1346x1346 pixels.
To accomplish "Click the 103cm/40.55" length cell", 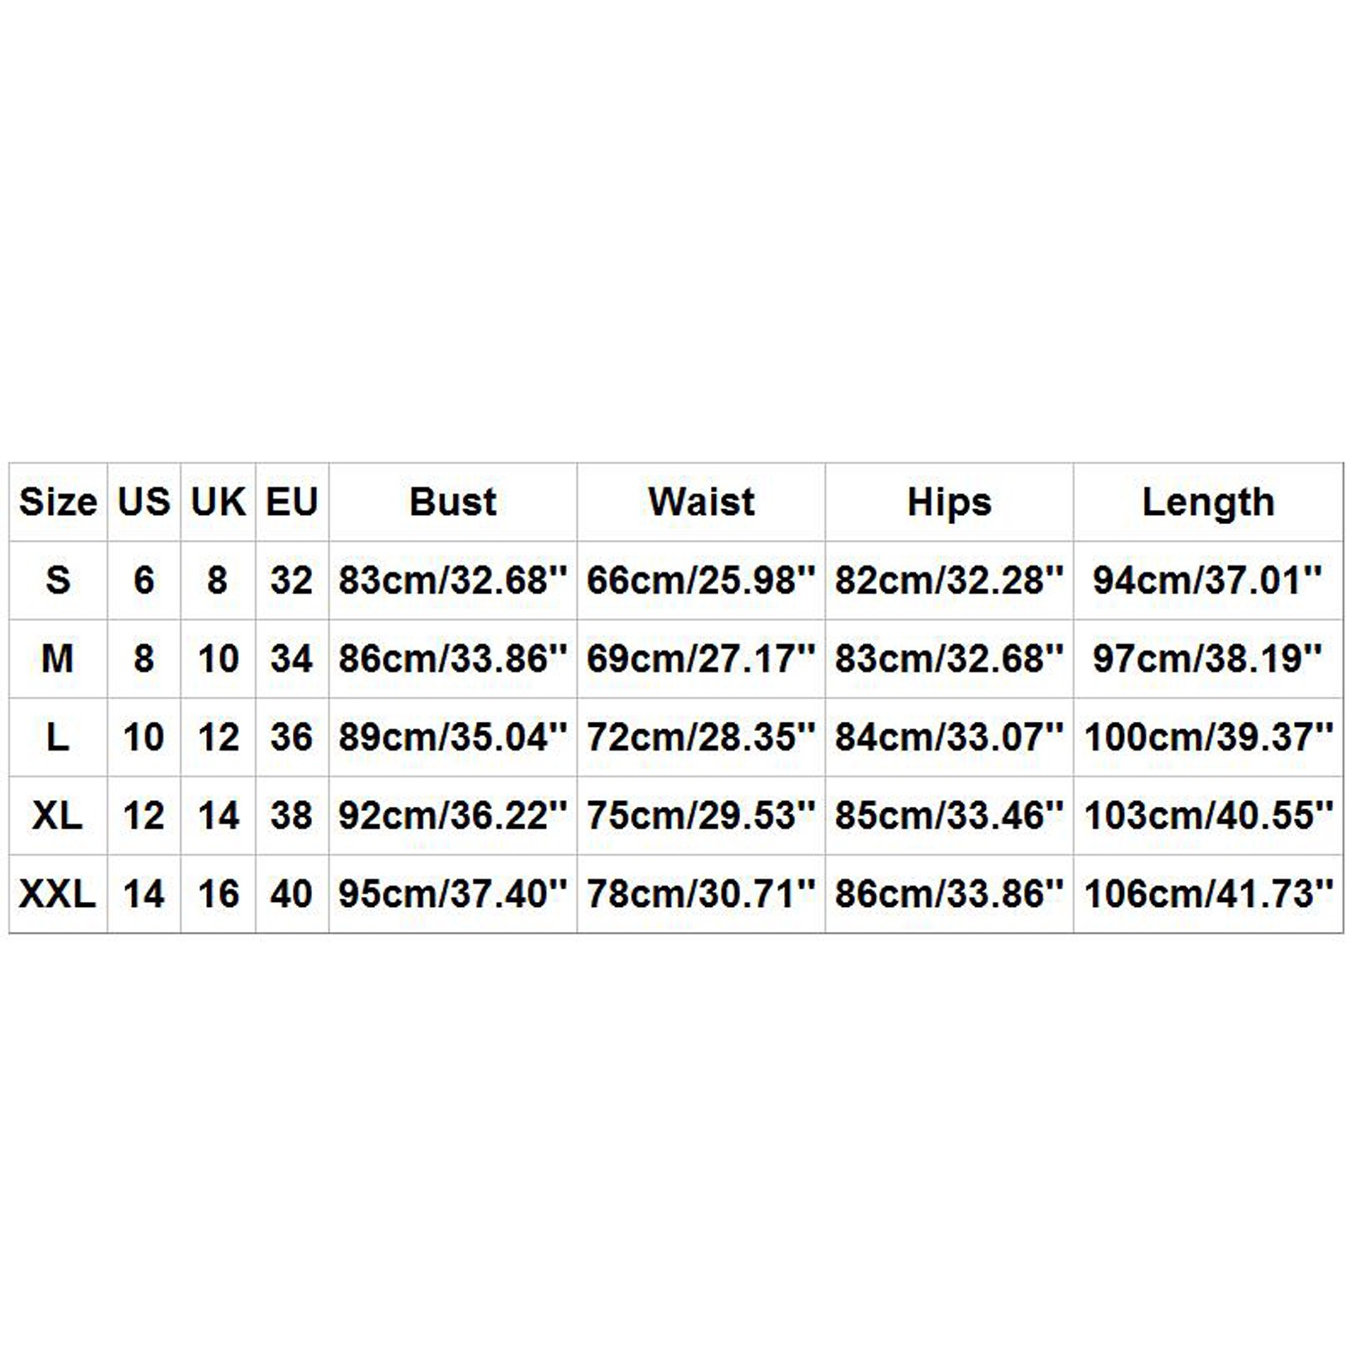I will pyautogui.click(x=1208, y=816).
